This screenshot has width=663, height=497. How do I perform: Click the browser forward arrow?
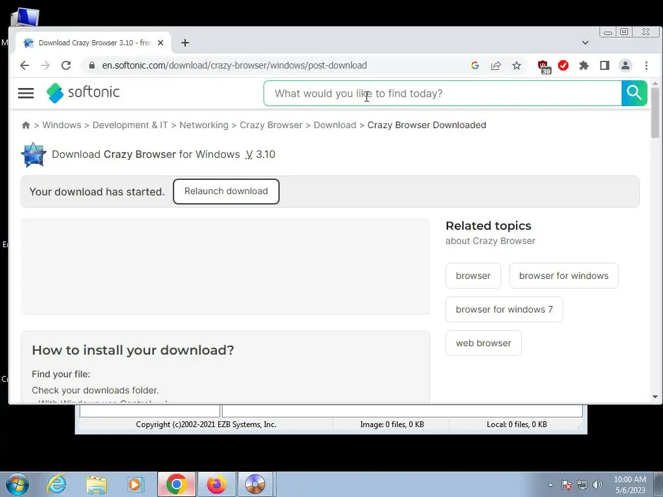point(45,65)
